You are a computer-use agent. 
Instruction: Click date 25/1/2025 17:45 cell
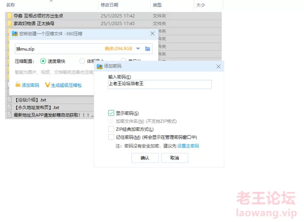click(118, 24)
